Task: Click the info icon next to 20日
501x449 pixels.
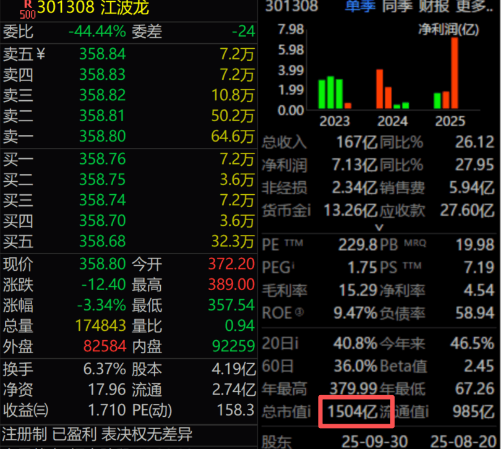Action: click(x=296, y=360)
